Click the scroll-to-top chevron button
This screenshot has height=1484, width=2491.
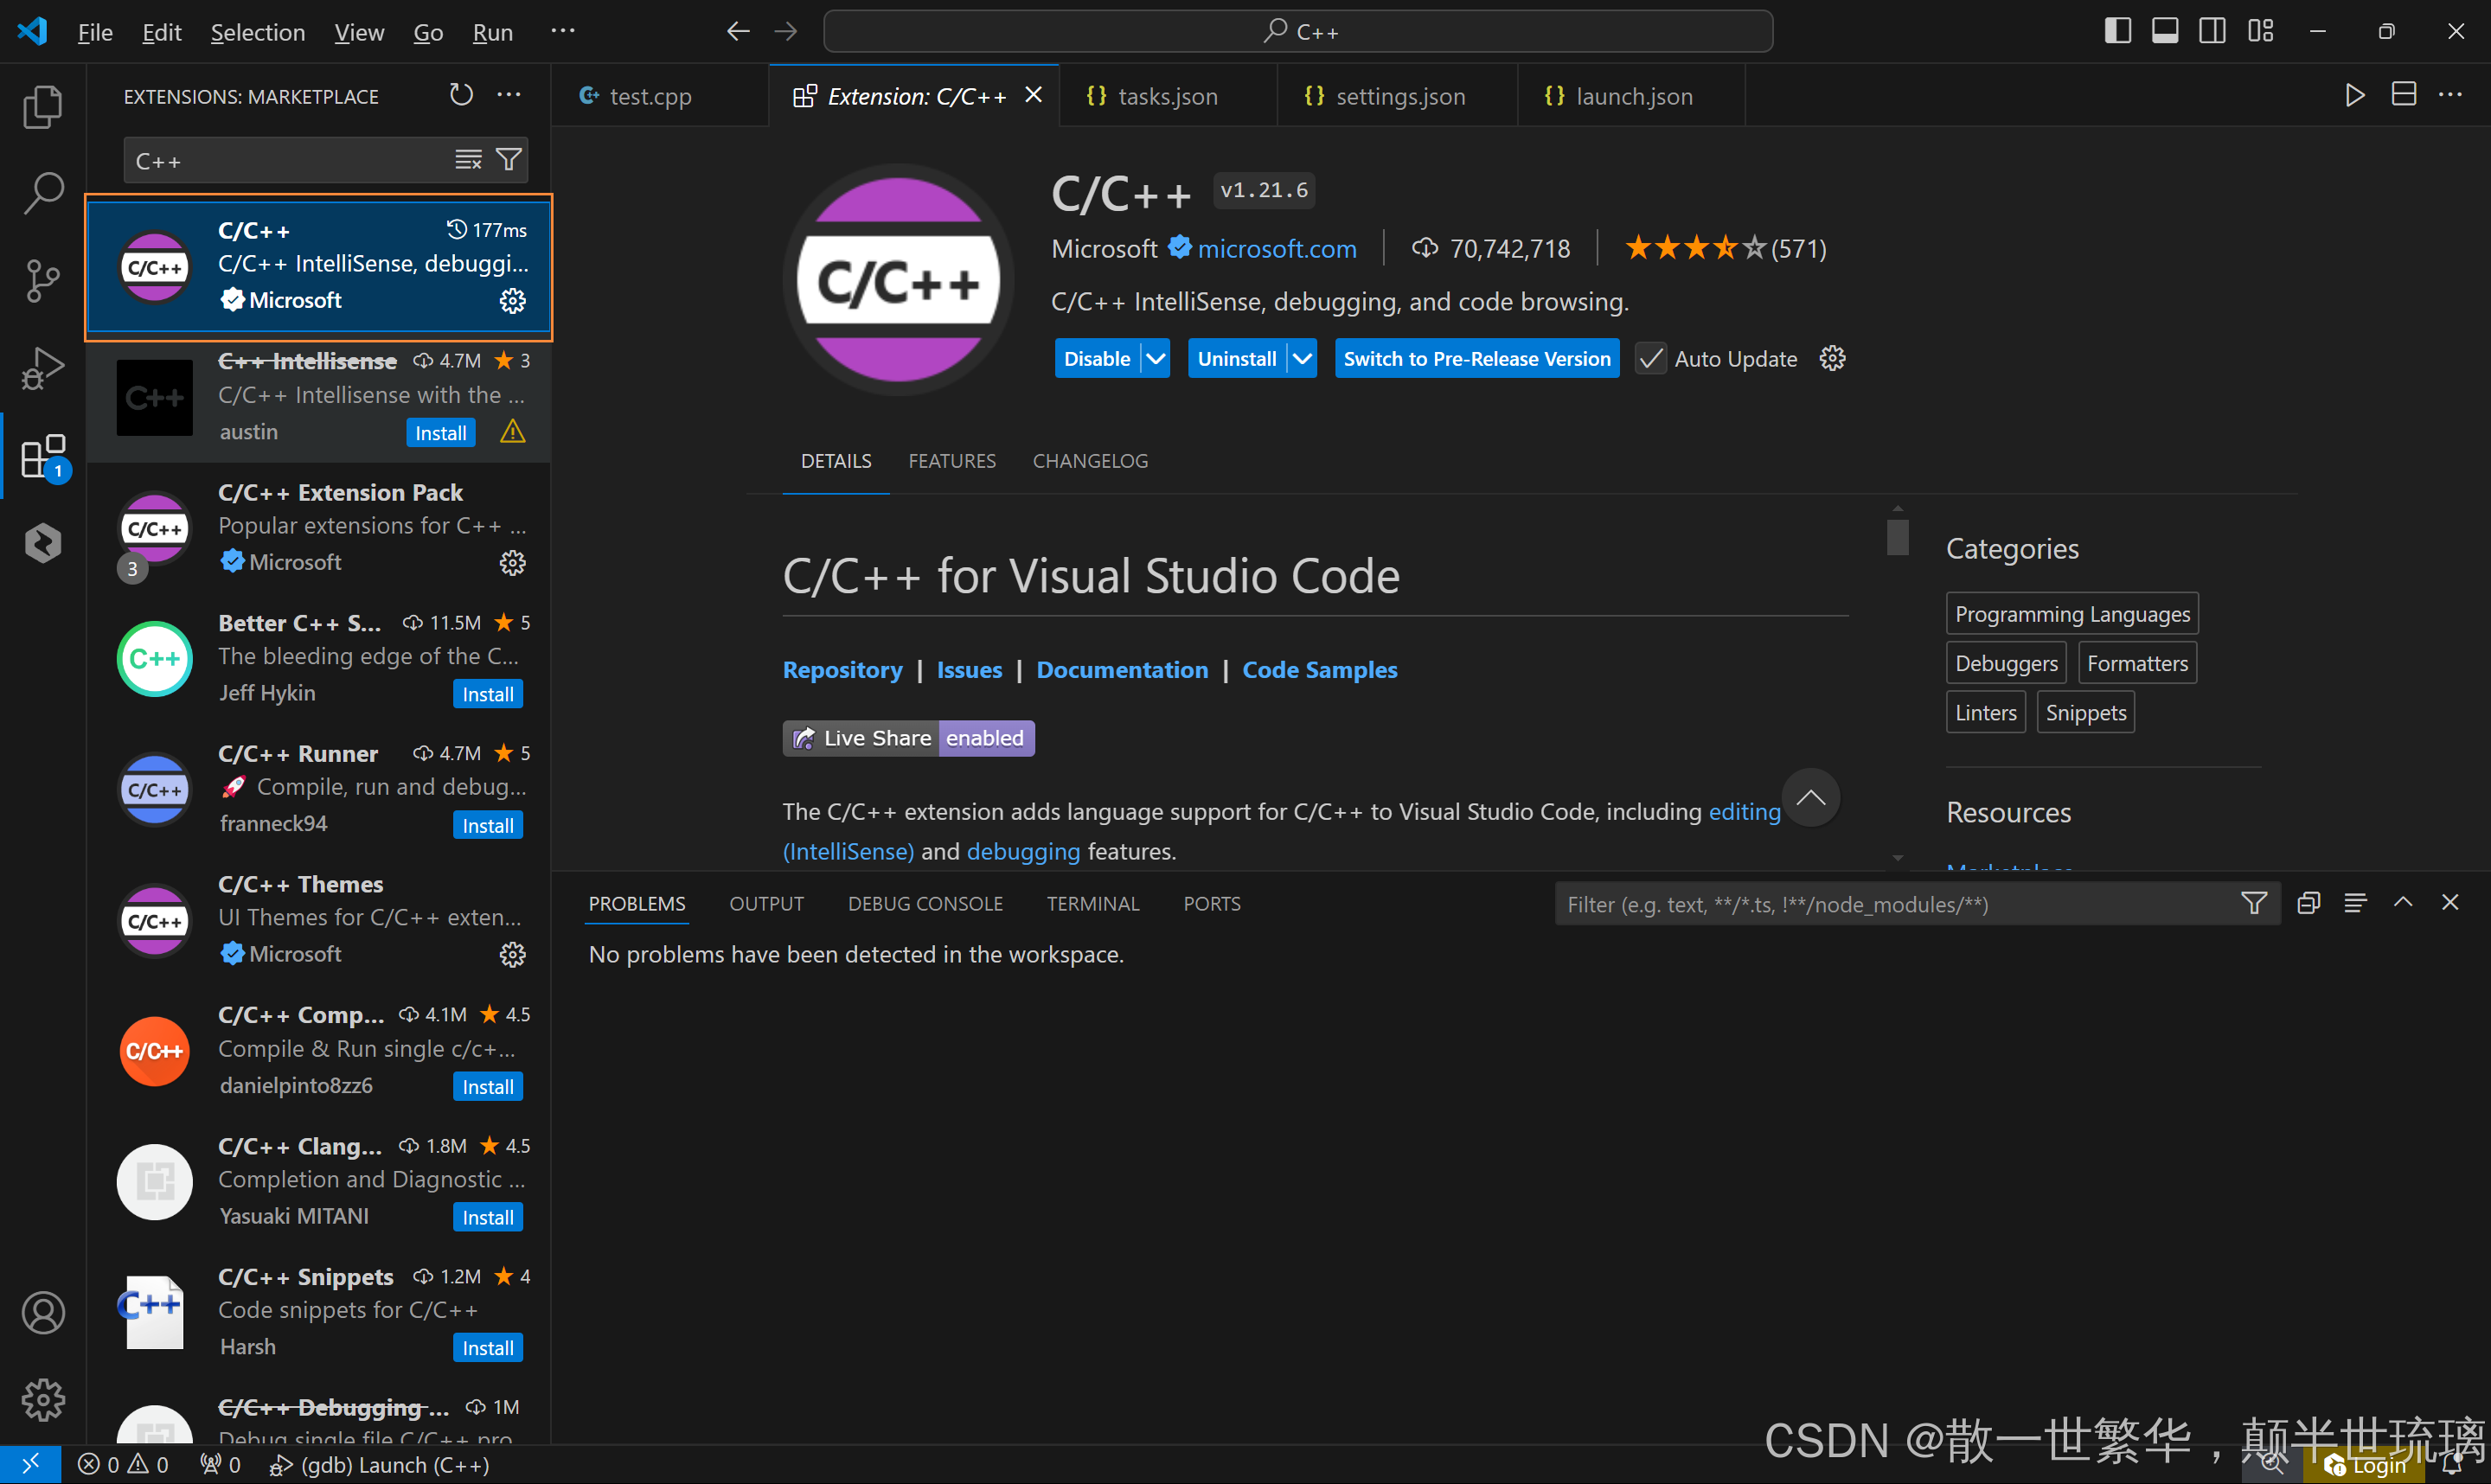point(1811,798)
